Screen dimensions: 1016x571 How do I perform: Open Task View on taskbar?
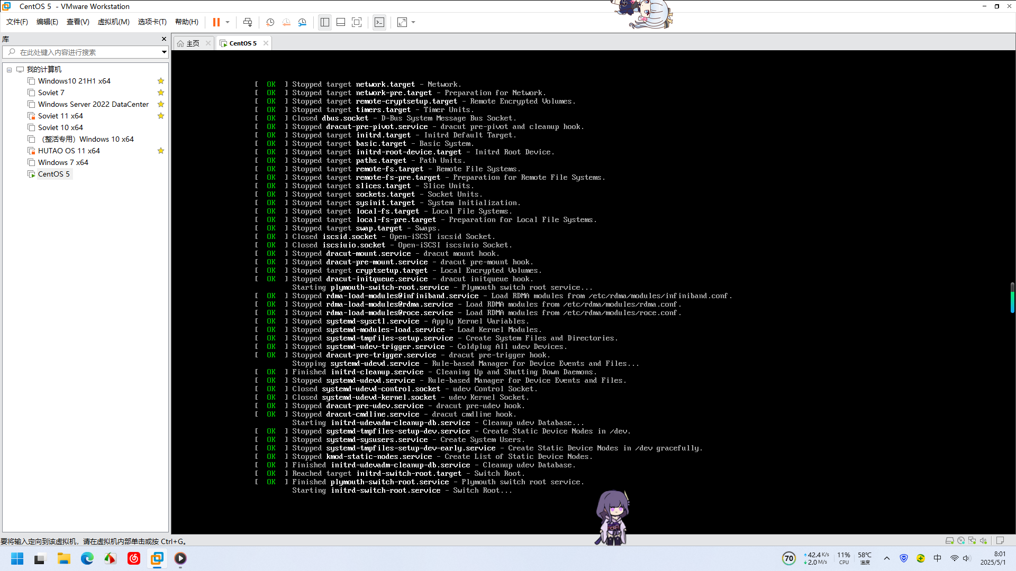tap(40, 558)
